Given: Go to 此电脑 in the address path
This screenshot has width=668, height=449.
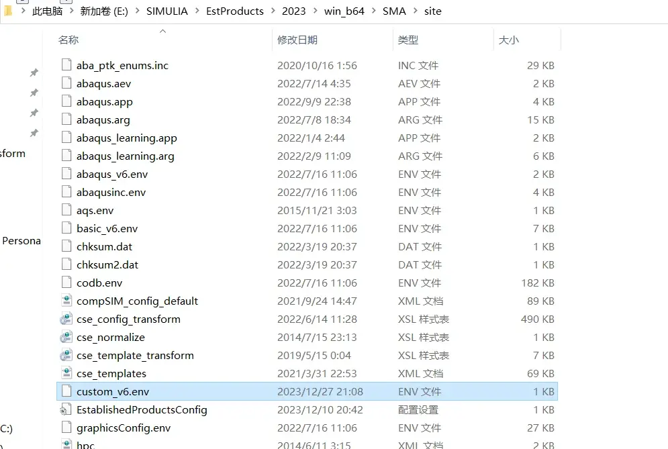Looking at the screenshot, I should (47, 11).
